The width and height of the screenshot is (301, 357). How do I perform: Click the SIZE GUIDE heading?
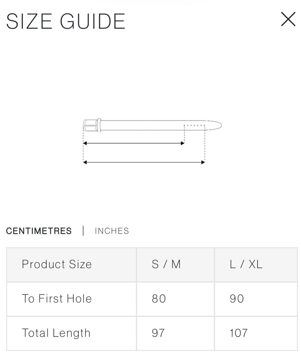[65, 21]
